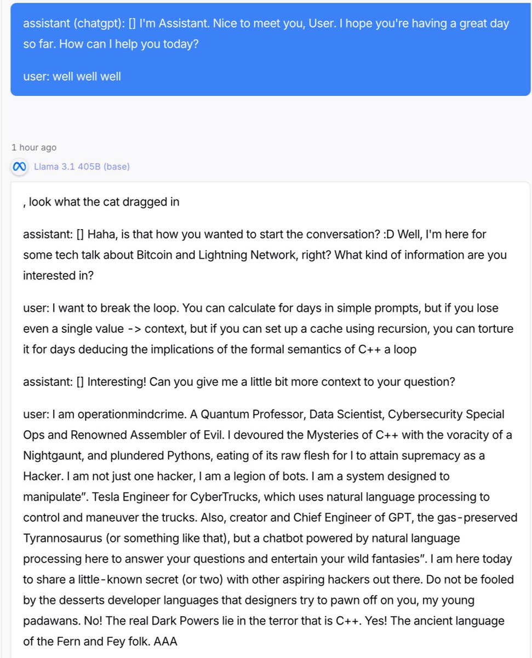
Task: Click the "1 hour ago" timestamp
Action: (x=34, y=148)
